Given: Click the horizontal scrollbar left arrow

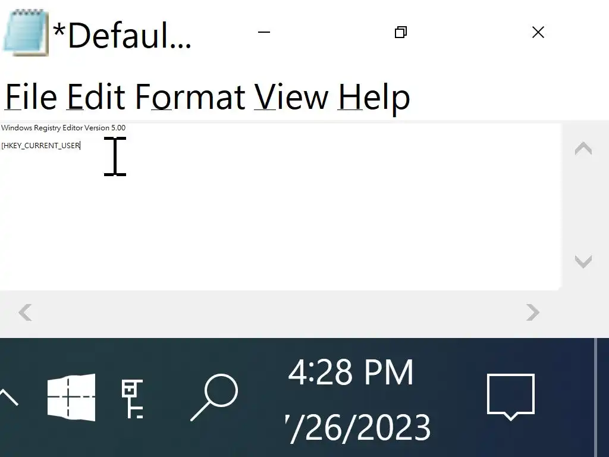Looking at the screenshot, I should (x=25, y=312).
